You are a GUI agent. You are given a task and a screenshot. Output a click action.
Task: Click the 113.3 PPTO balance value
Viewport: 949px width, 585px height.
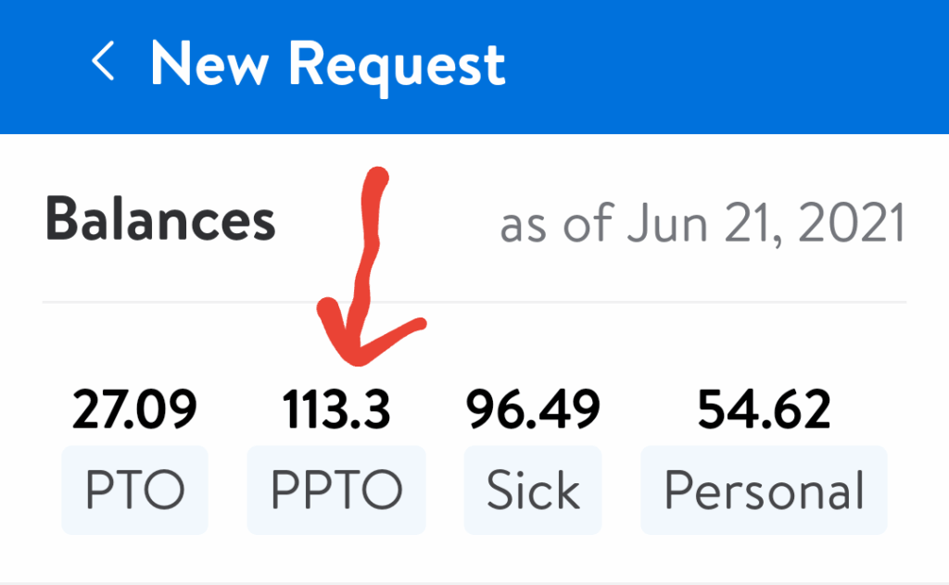pyautogui.click(x=335, y=411)
